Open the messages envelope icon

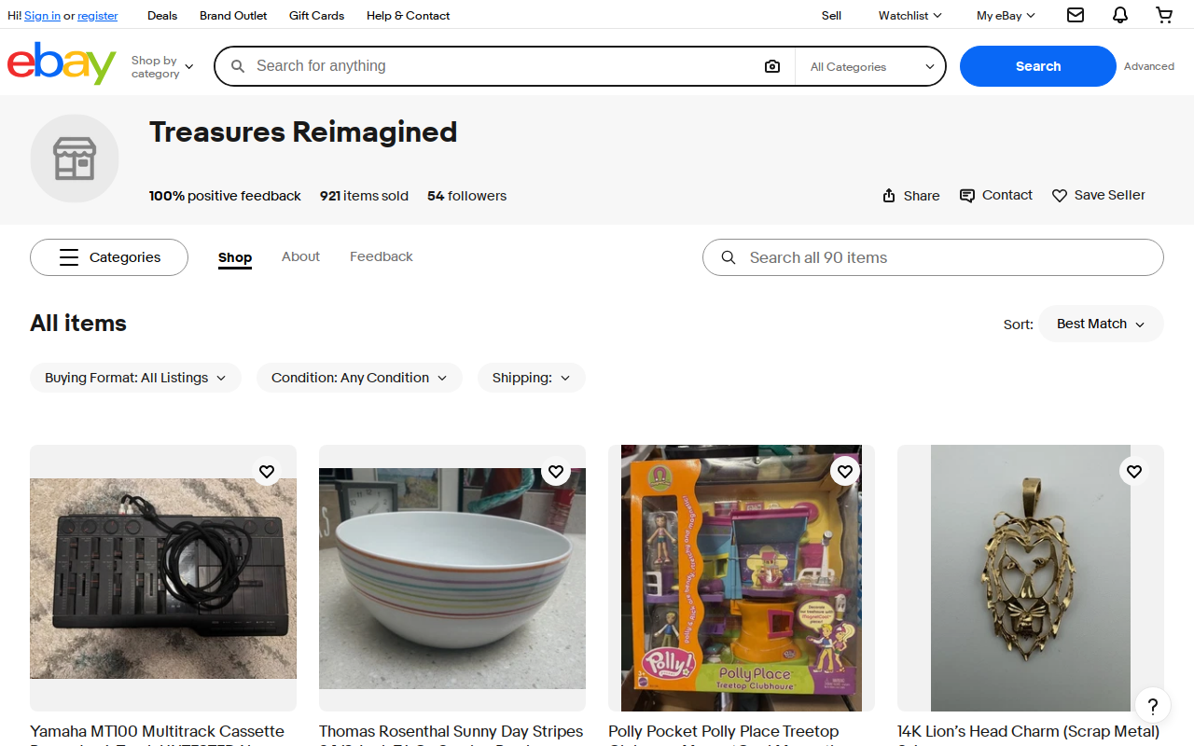(x=1076, y=15)
